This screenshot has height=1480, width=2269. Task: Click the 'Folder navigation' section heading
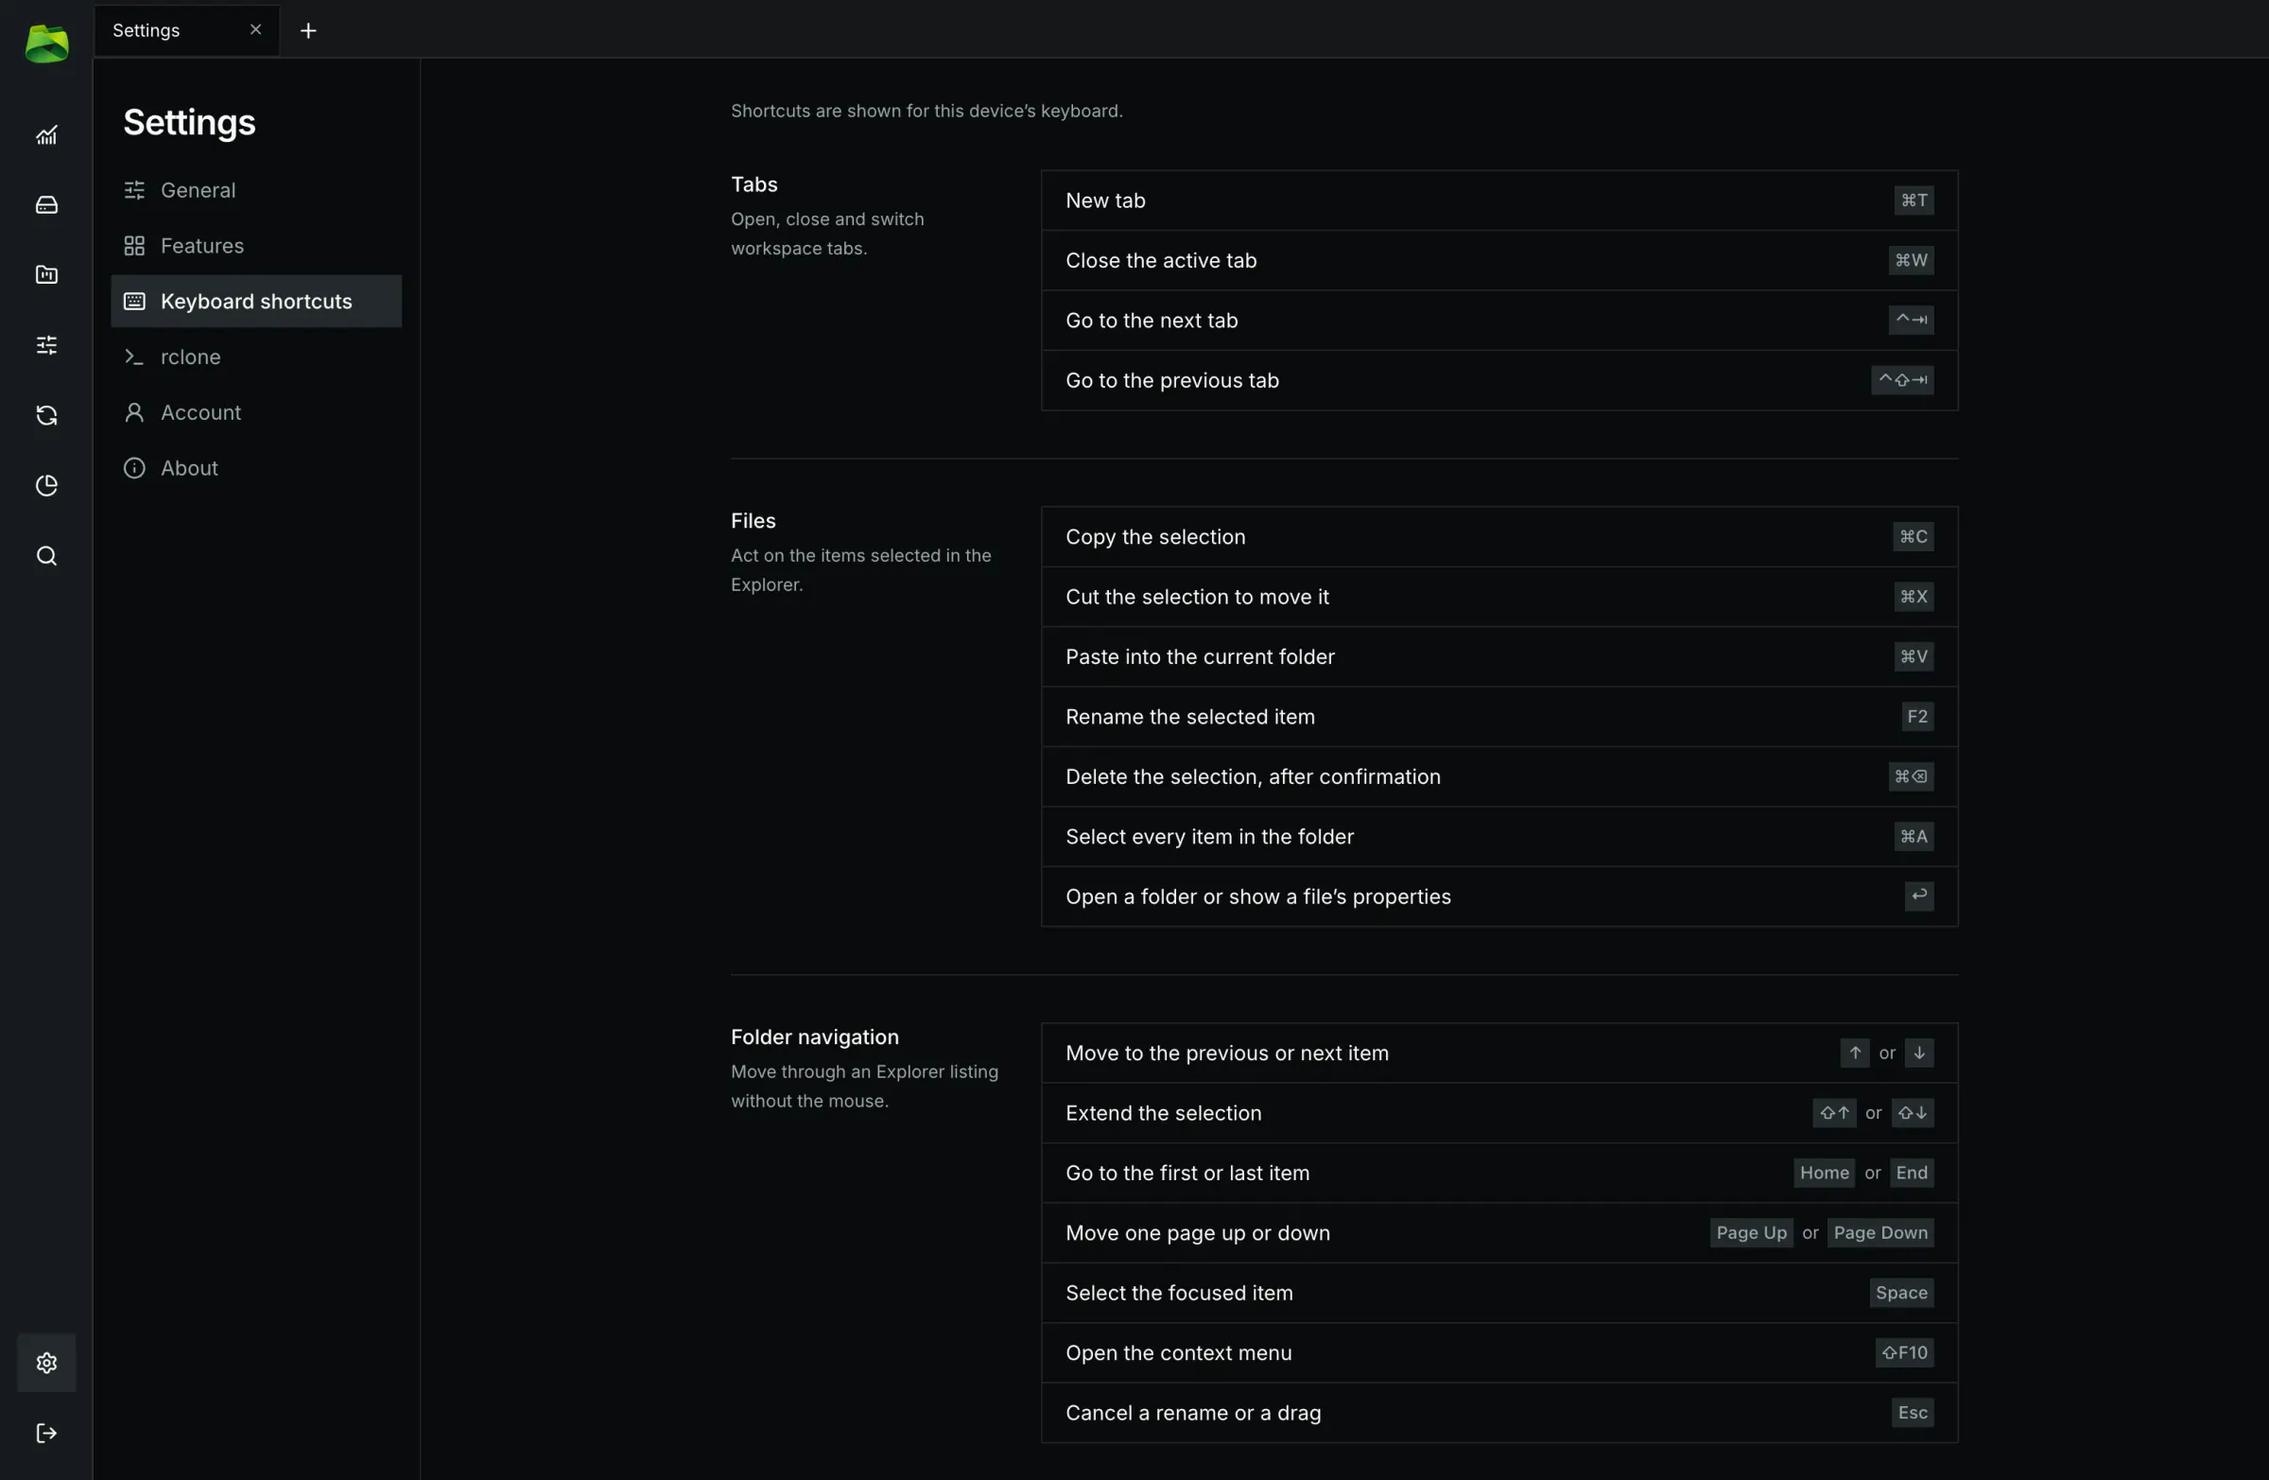[x=815, y=1037]
